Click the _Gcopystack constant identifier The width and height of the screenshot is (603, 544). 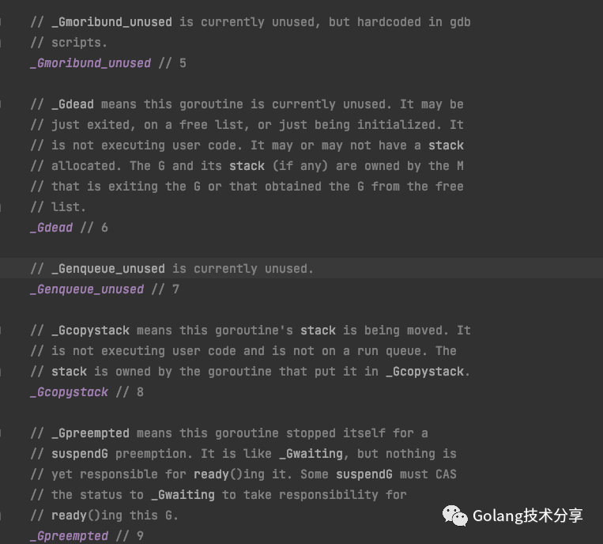click(x=70, y=392)
